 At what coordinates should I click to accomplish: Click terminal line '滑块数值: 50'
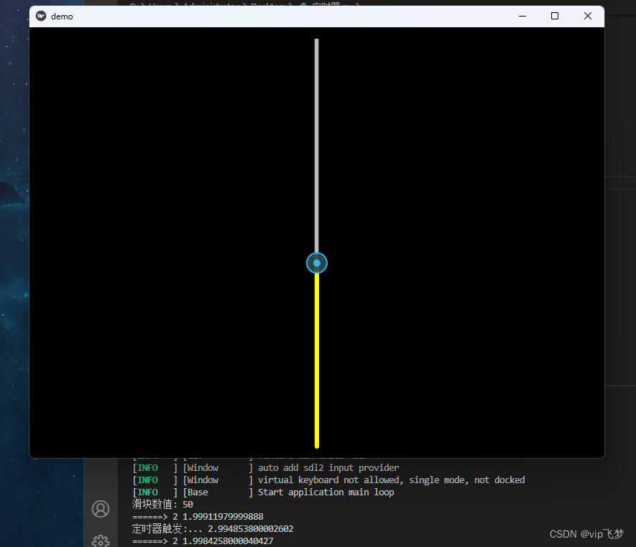pos(162,505)
